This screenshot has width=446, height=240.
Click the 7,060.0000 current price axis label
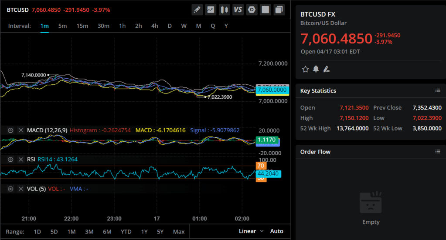point(272,90)
